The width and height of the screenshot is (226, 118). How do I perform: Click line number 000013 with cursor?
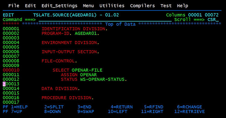[11, 84]
